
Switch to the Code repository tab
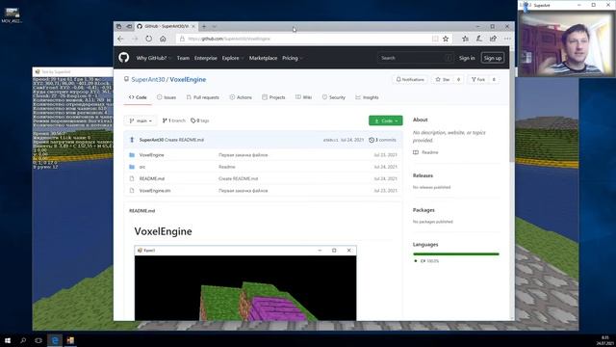coord(138,97)
